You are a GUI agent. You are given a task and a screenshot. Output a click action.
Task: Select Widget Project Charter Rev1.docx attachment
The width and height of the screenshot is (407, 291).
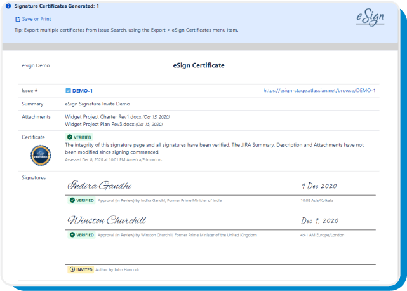[x=103, y=117]
